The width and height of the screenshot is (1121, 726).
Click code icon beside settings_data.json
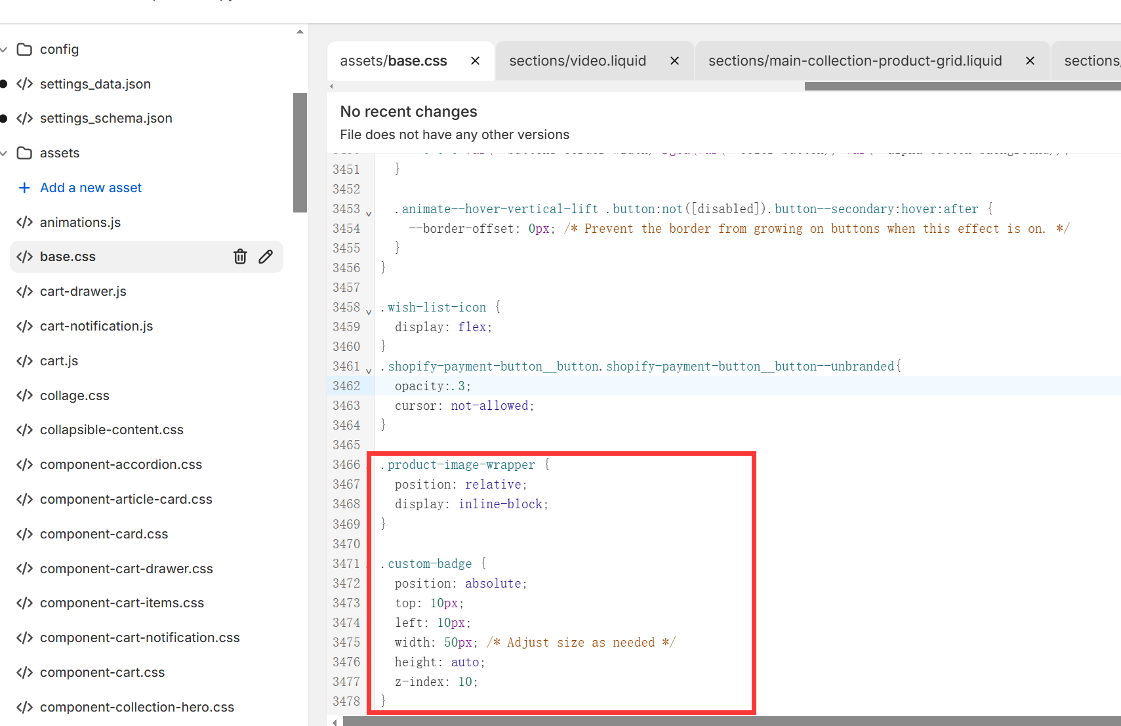click(24, 84)
